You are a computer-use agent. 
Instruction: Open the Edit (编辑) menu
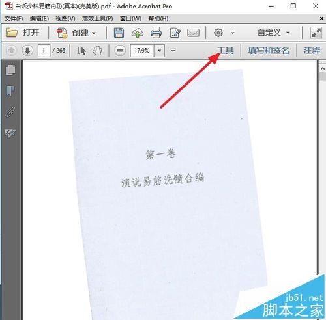[x=39, y=18]
